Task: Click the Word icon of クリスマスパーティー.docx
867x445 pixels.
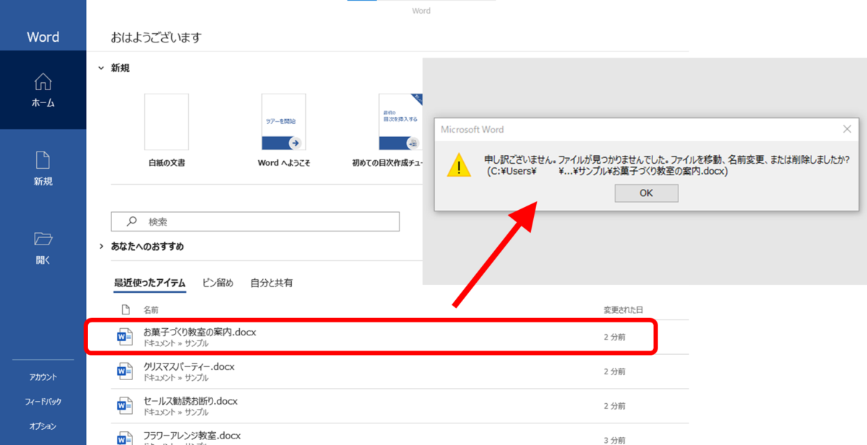Action: click(x=125, y=371)
